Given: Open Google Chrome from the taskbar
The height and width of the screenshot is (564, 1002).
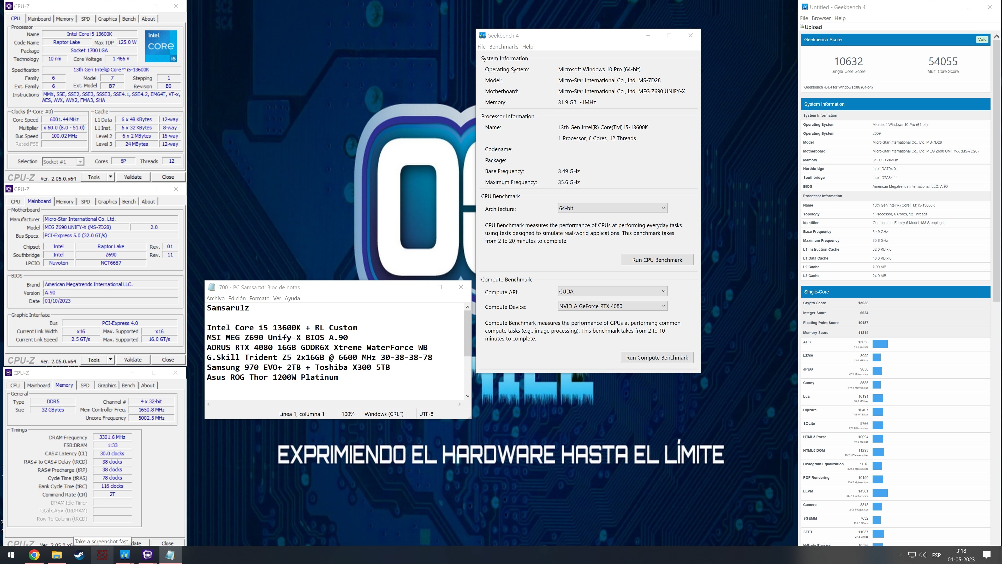Looking at the screenshot, I should [x=34, y=555].
